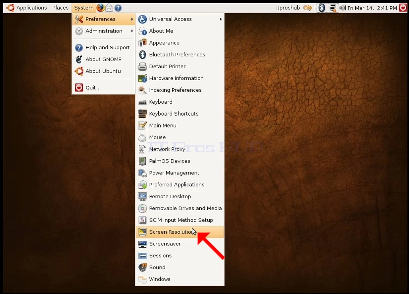Click the Indexing Preferences magnifier icon

(142, 90)
